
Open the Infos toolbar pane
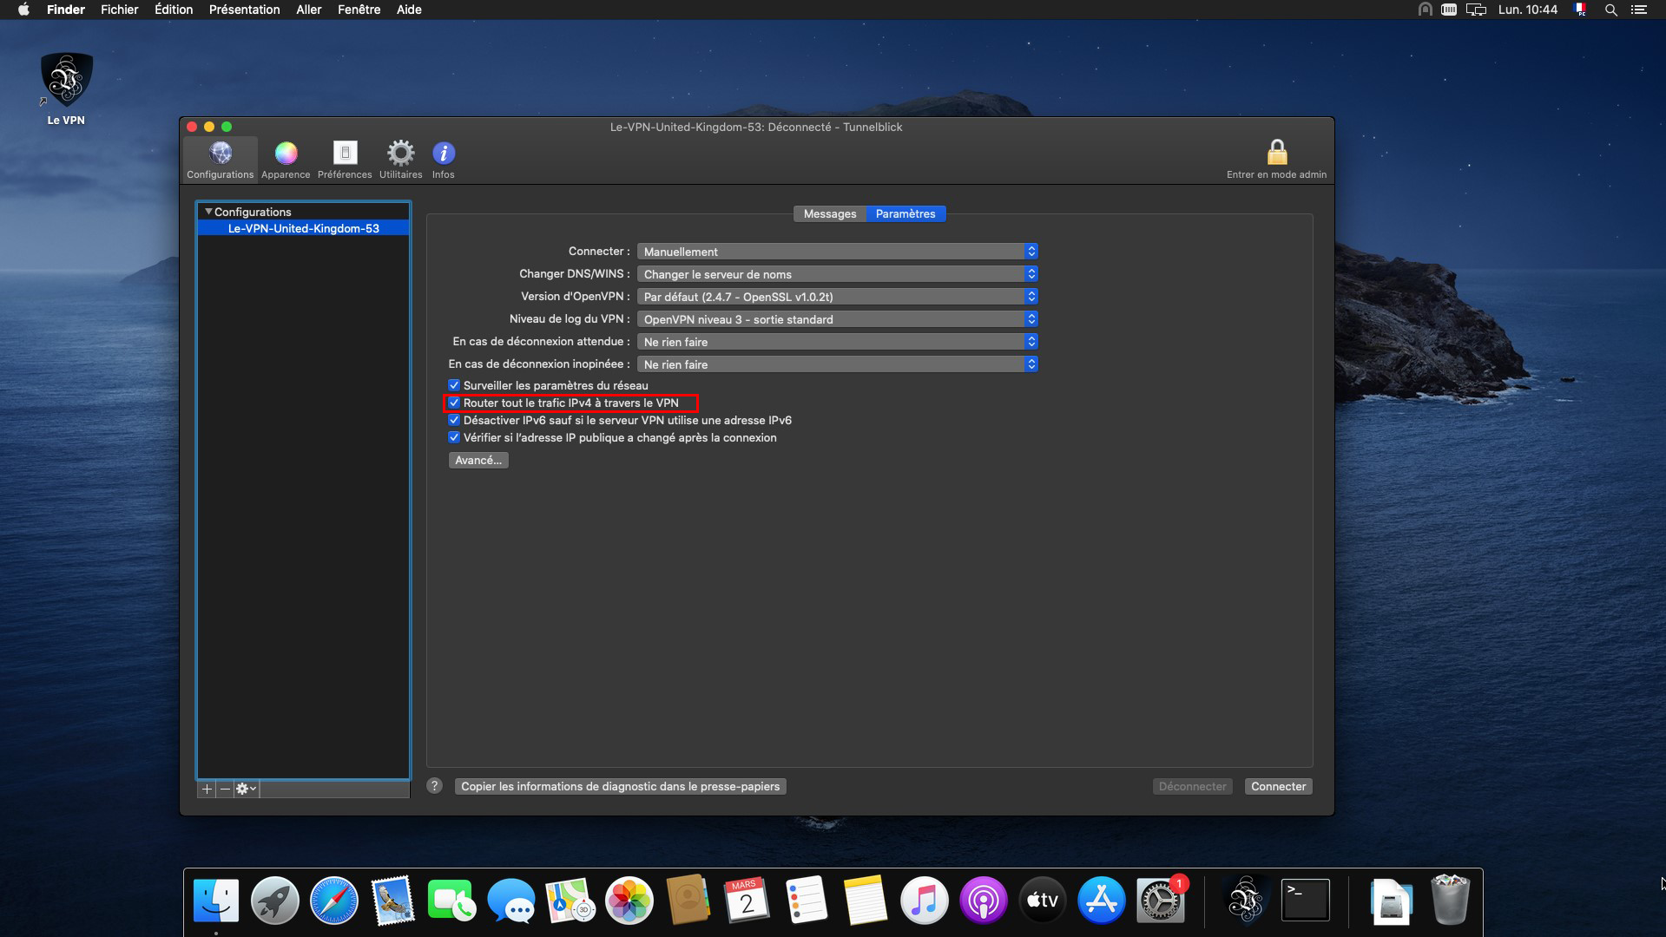pyautogui.click(x=444, y=160)
